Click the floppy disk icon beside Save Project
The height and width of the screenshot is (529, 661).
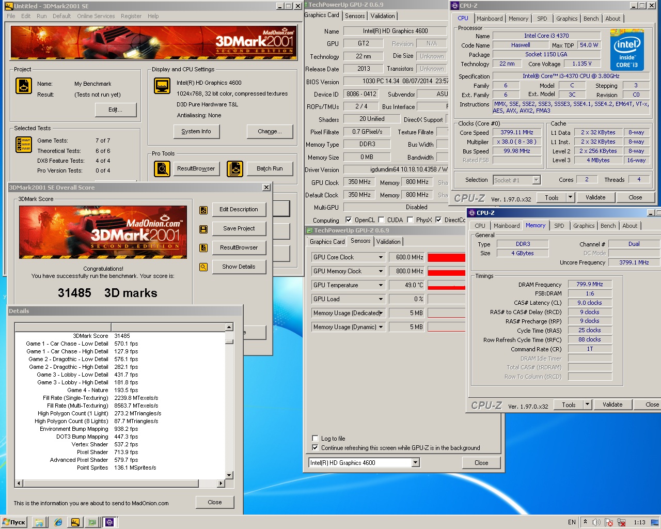[x=203, y=229]
